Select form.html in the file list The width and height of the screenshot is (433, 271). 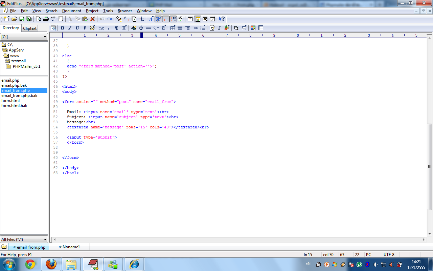coord(10,101)
